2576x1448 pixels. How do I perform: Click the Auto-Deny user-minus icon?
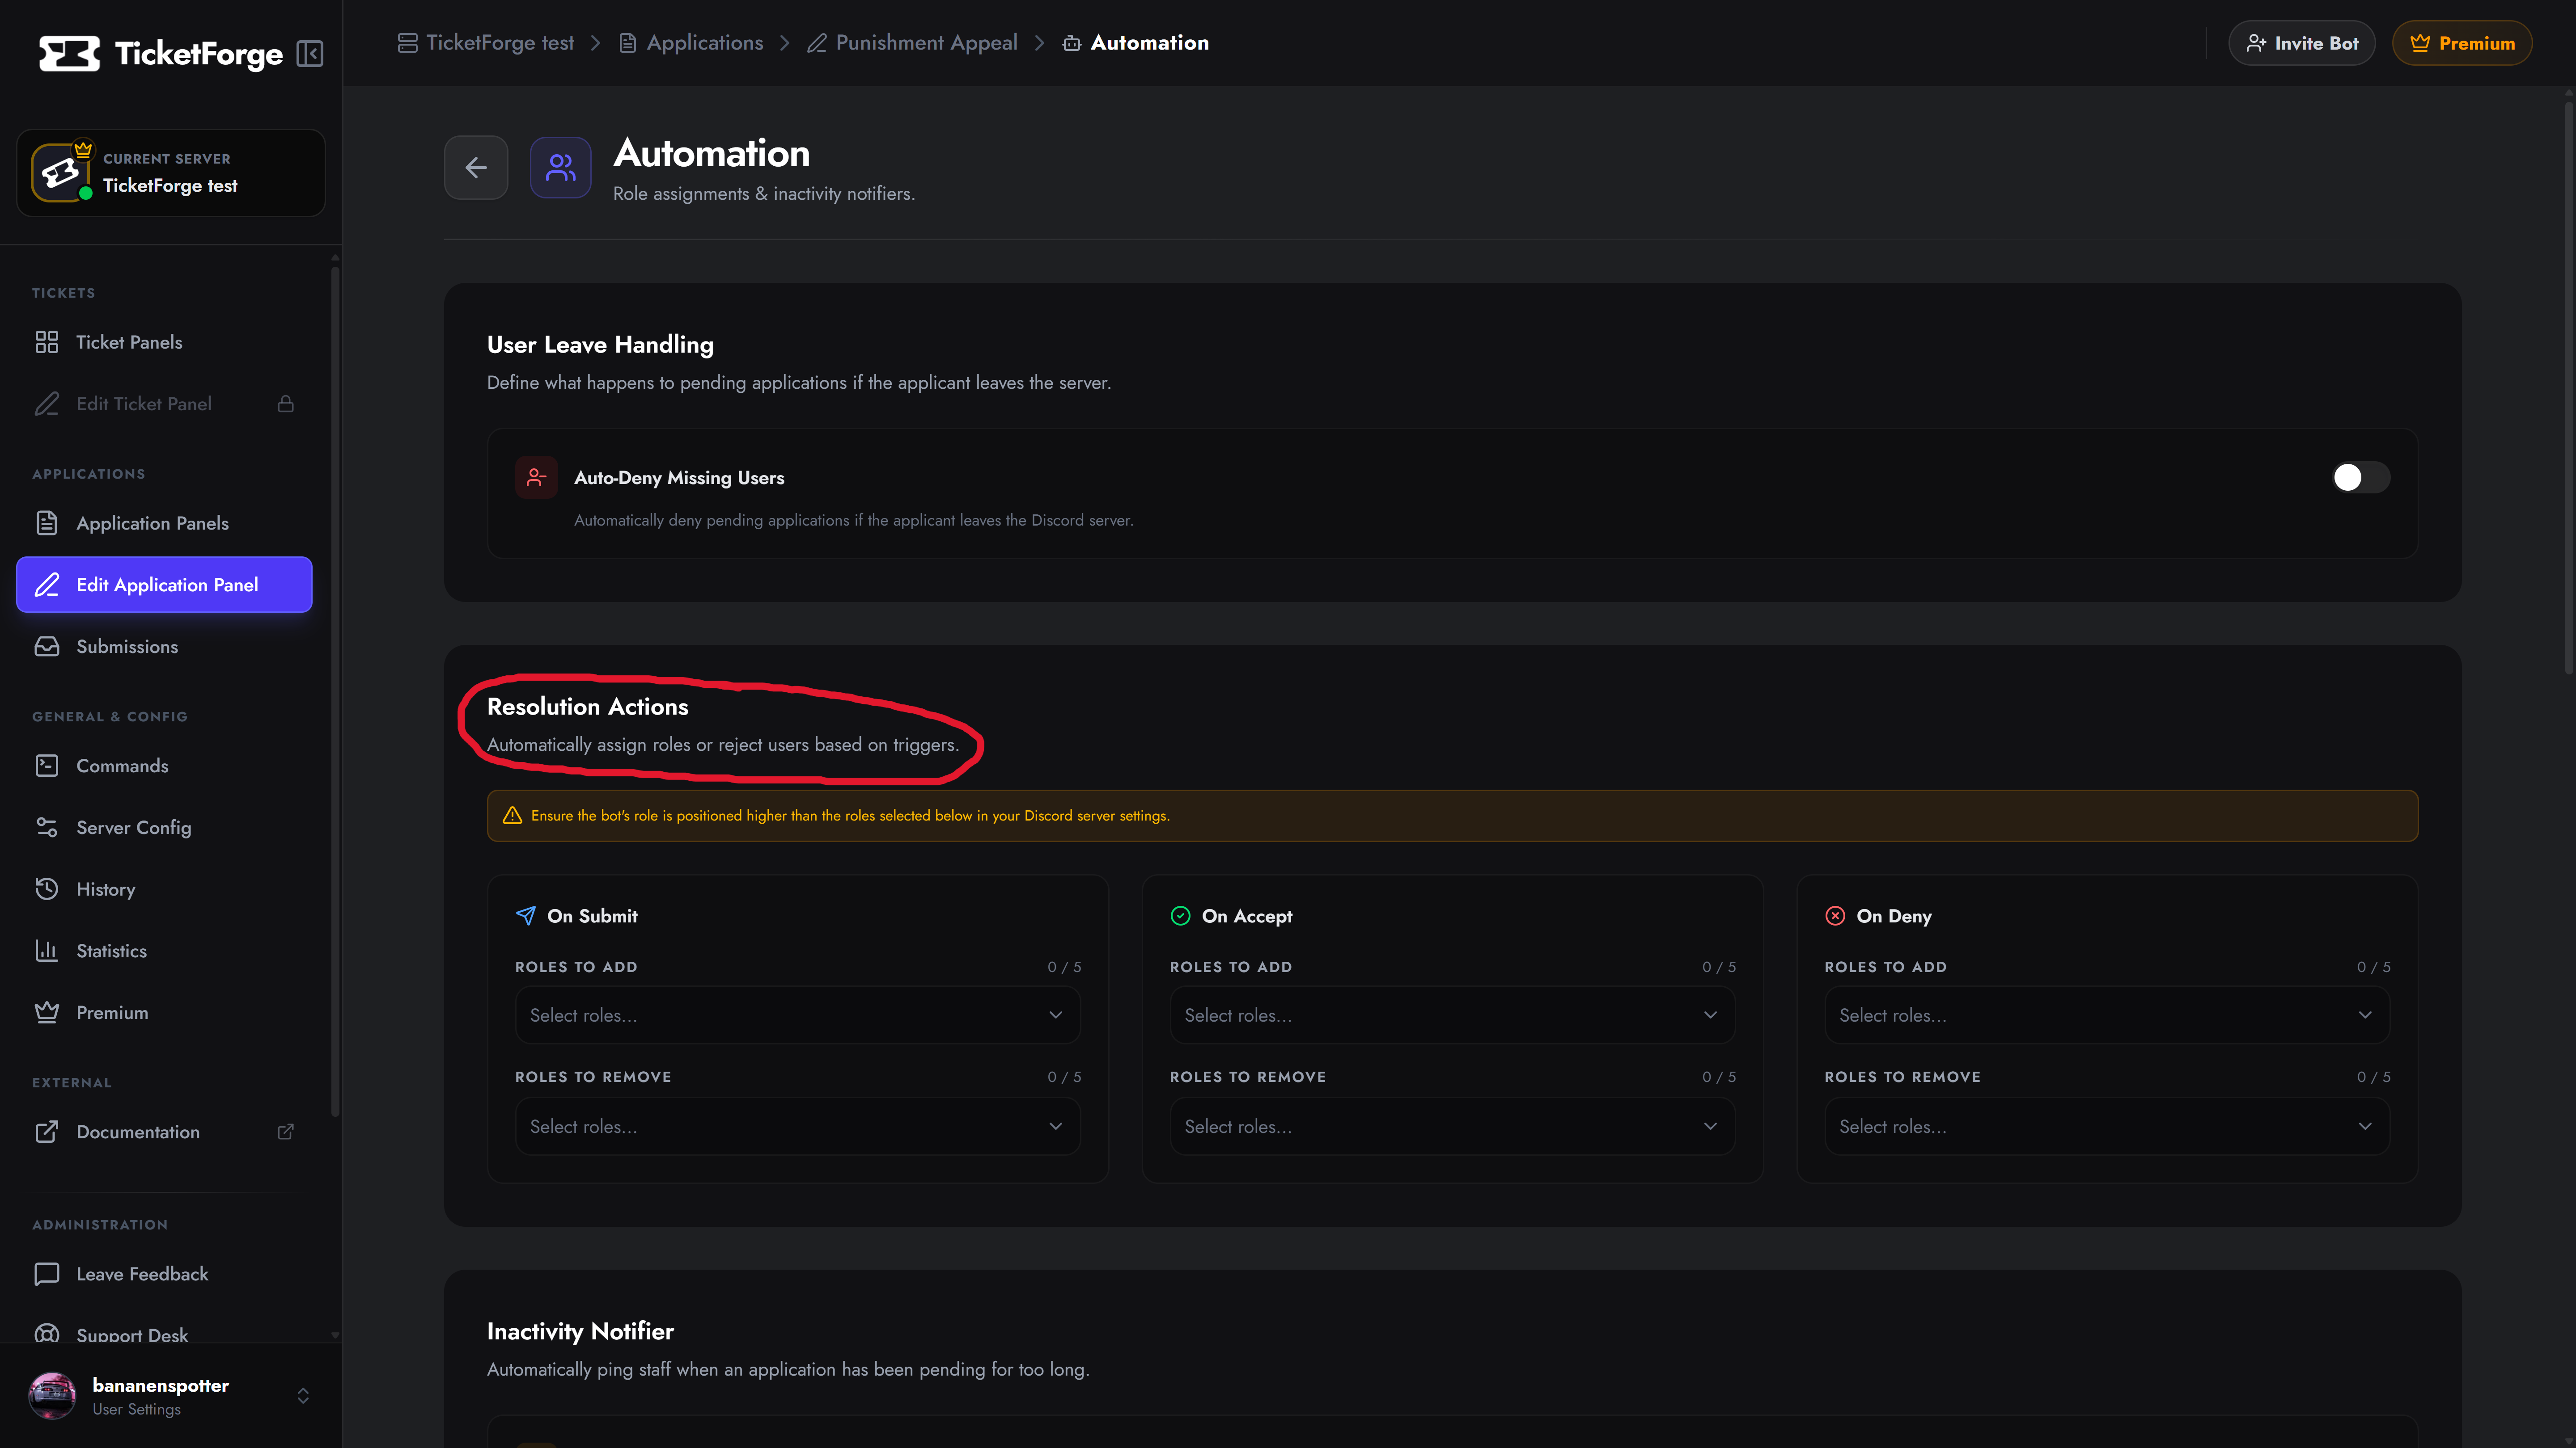536,478
